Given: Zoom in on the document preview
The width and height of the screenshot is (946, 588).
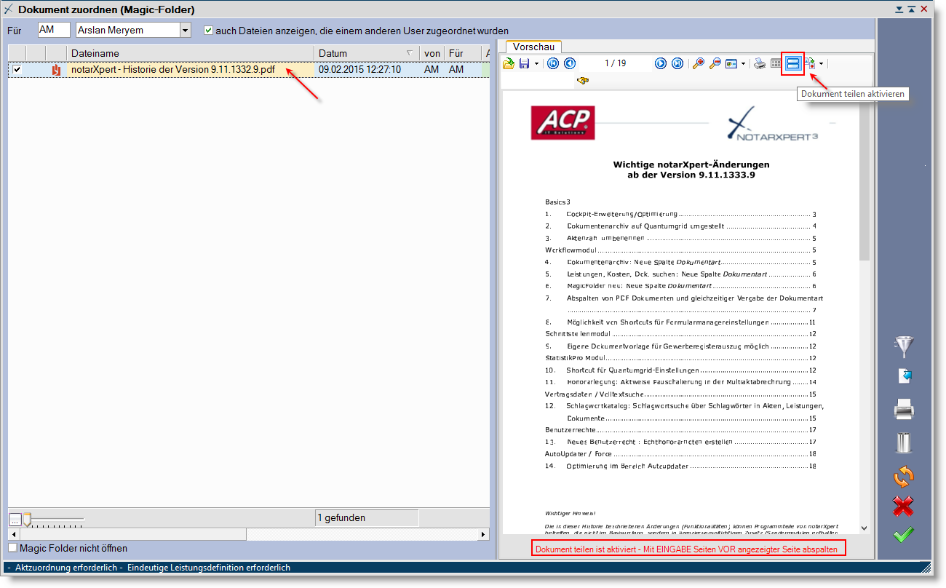Looking at the screenshot, I should (x=699, y=63).
